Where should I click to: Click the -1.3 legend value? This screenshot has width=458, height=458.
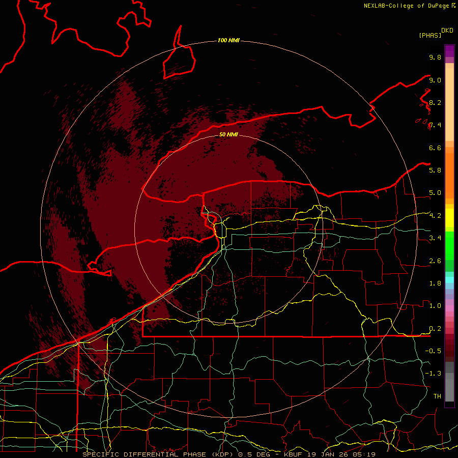[433, 374]
